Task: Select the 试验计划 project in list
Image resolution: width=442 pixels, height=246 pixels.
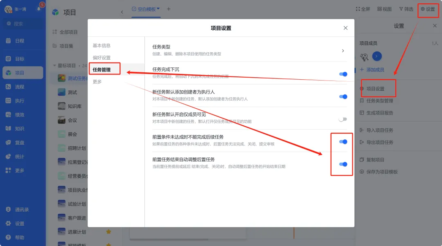Action: coord(72,204)
